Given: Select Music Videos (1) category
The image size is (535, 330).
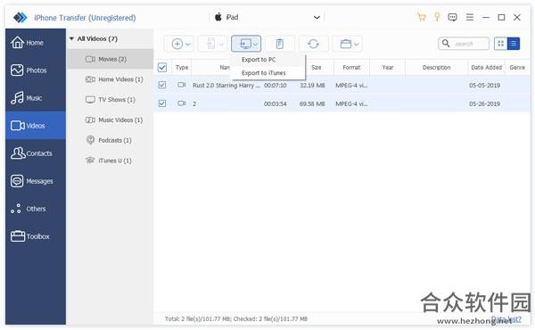Looking at the screenshot, I should (111, 120).
